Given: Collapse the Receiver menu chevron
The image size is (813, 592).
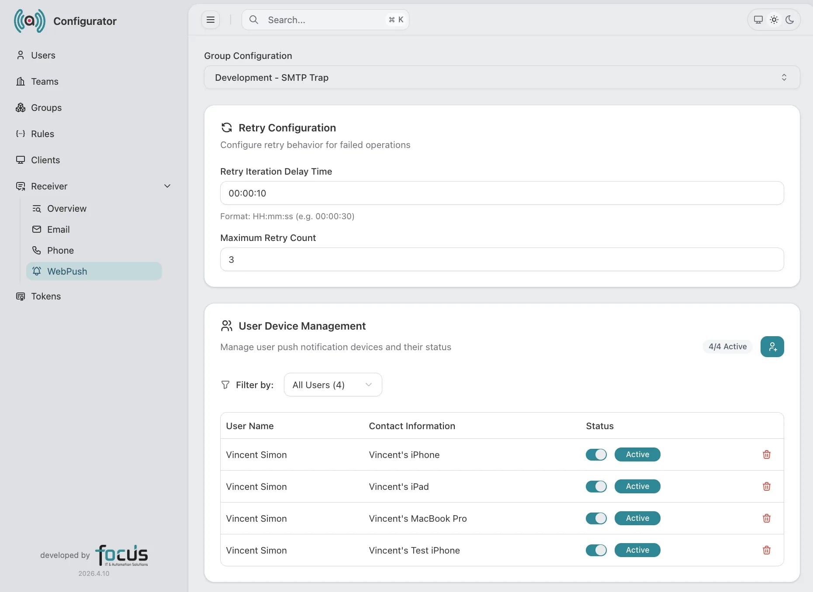Looking at the screenshot, I should click(x=167, y=186).
